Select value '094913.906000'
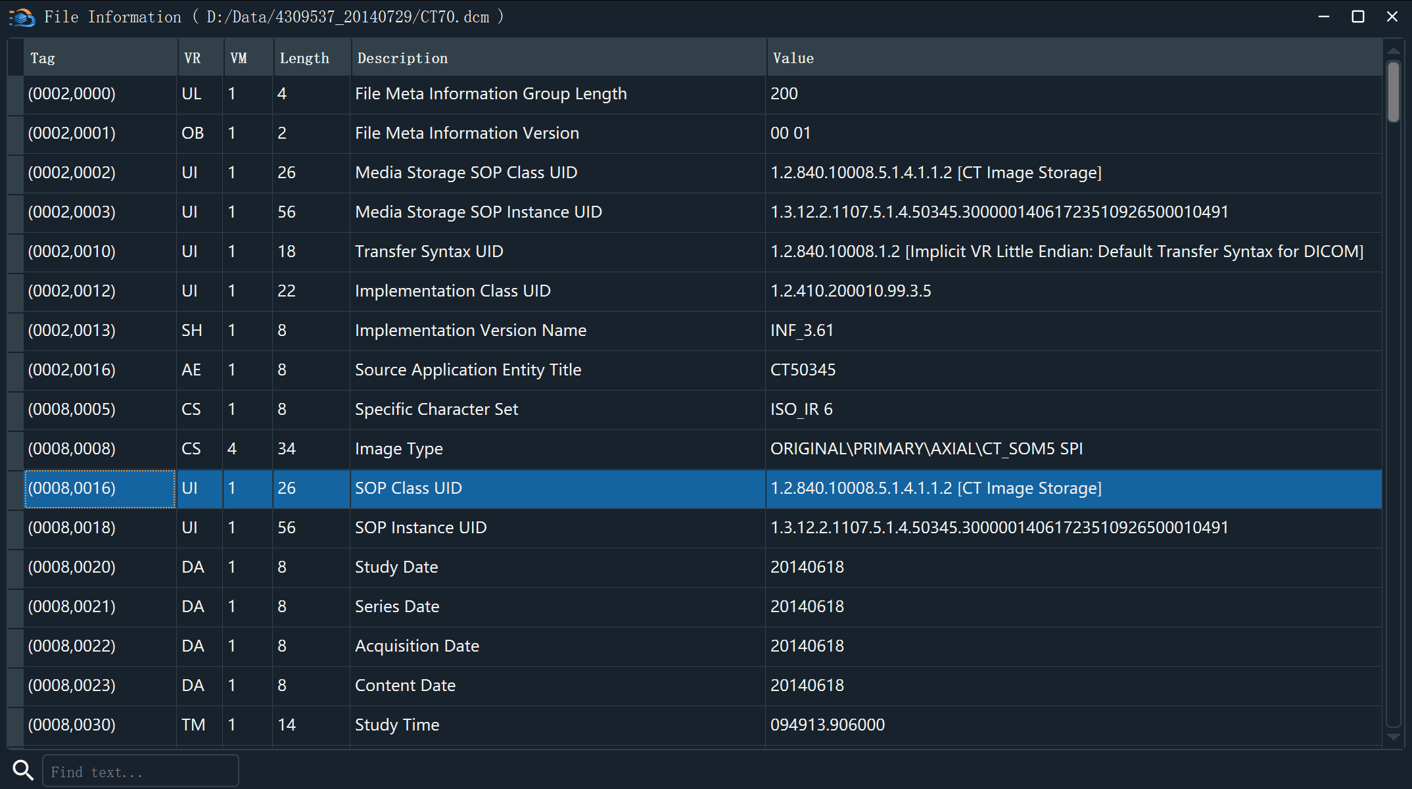The width and height of the screenshot is (1412, 789). (1074, 725)
